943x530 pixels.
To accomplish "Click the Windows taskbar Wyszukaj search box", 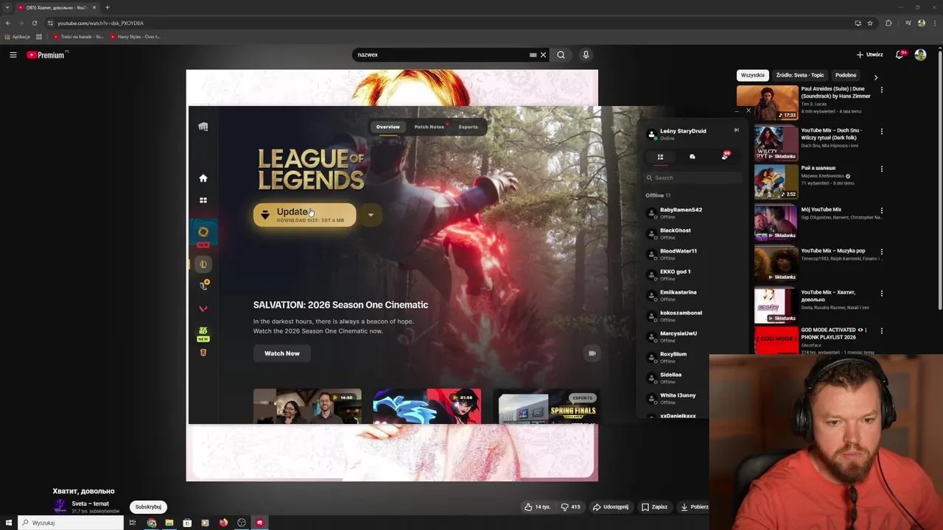I will coord(71,523).
